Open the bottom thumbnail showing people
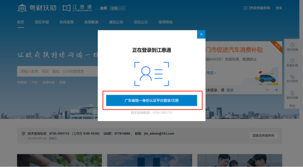 [240, 161]
